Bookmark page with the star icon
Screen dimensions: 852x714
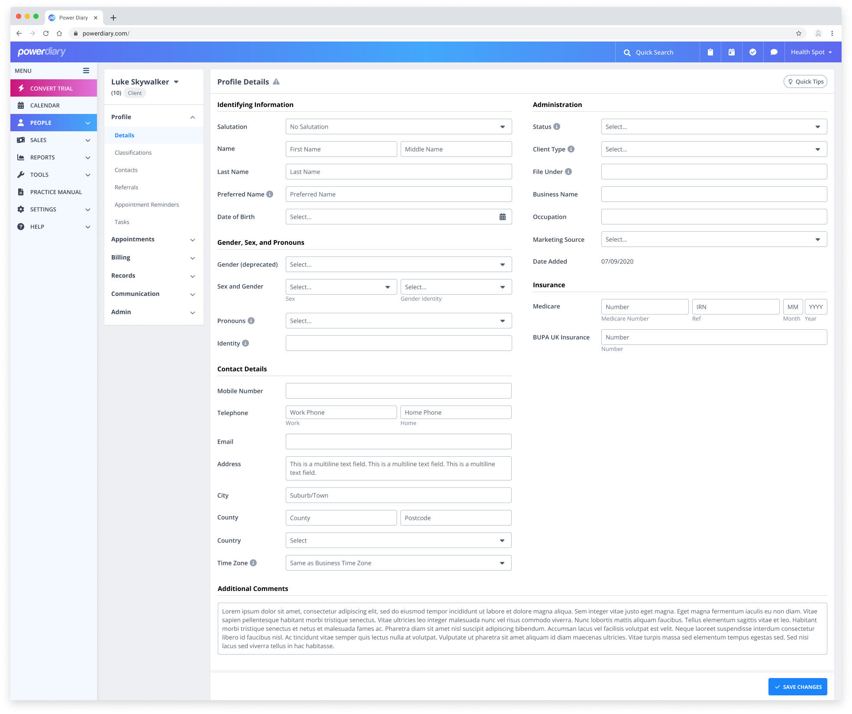coord(798,33)
